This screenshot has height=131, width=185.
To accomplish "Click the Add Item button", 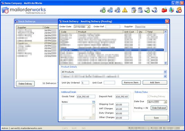I will click(x=155, y=82).
